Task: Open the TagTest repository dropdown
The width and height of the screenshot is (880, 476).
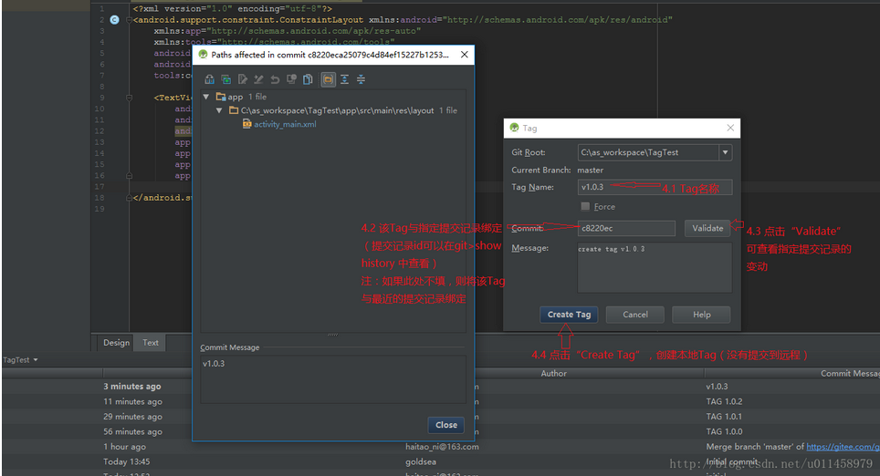Action: pyautogui.click(x=20, y=360)
